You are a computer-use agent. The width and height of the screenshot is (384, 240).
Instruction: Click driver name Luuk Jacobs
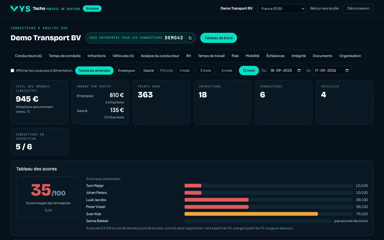(x=96, y=200)
